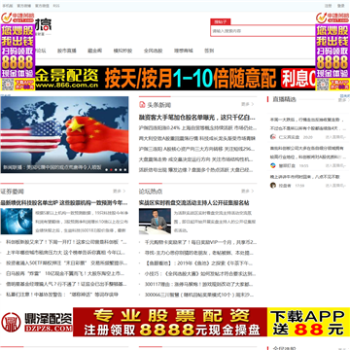
Task: Click the 头条新闻 section icon
Action: coord(142,105)
